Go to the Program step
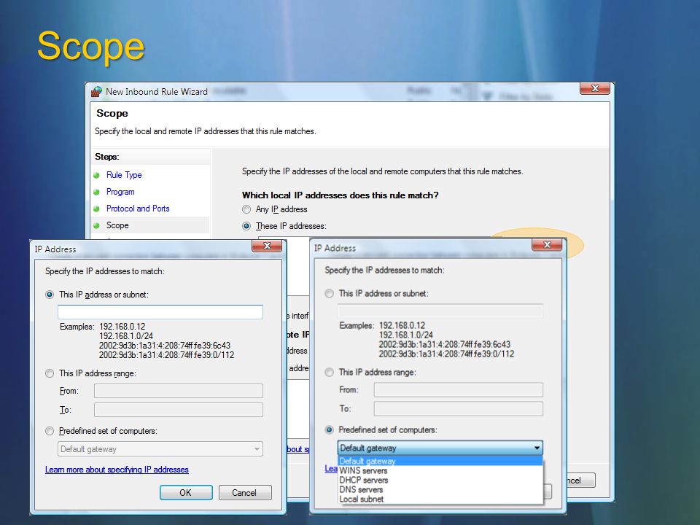 coord(120,192)
